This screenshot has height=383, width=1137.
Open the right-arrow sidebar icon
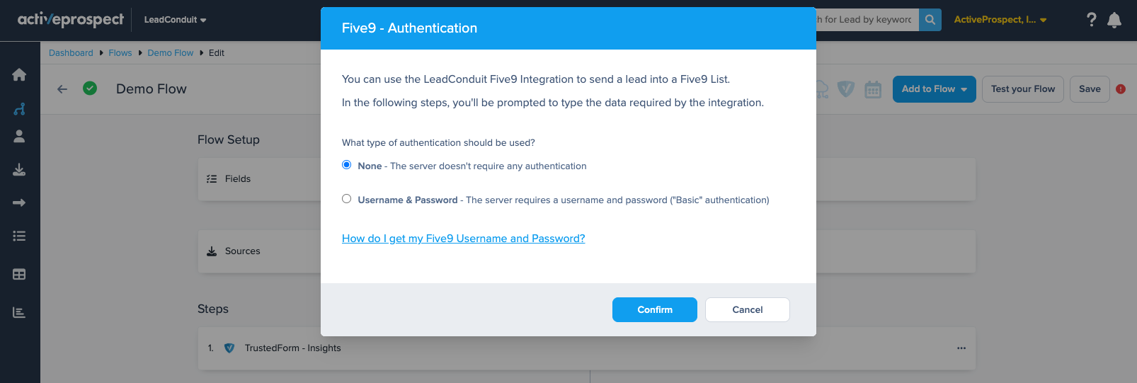(19, 202)
